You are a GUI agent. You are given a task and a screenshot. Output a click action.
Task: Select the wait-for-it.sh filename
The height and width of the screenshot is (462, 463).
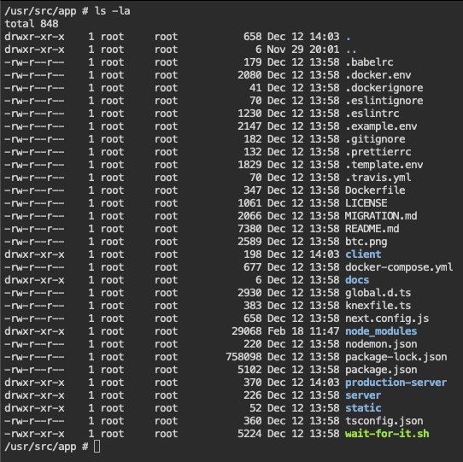387,434
